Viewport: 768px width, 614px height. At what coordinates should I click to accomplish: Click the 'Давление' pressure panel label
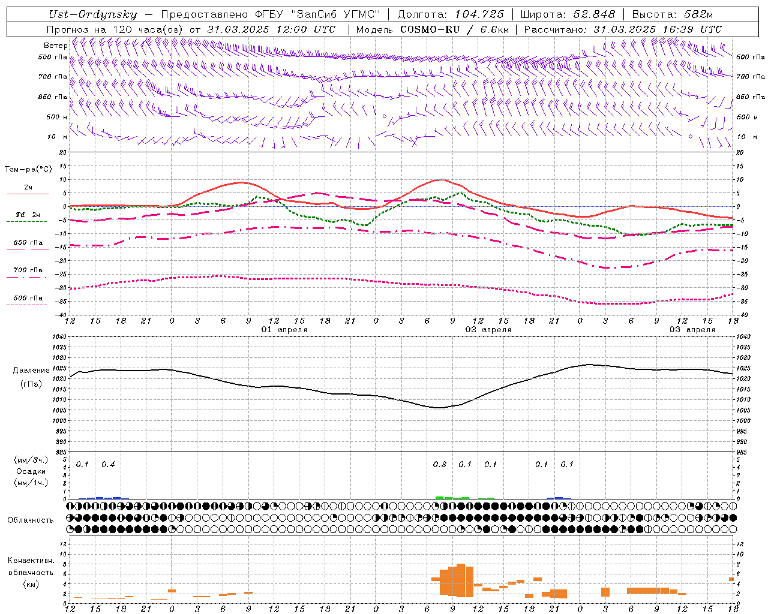tap(31, 371)
